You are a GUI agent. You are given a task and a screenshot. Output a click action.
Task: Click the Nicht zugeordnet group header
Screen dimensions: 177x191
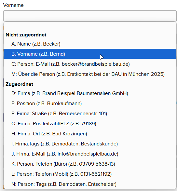(x=26, y=35)
